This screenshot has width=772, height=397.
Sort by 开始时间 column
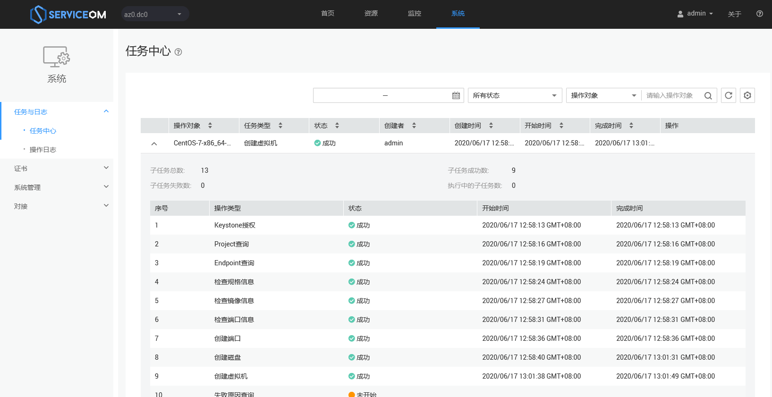click(561, 126)
